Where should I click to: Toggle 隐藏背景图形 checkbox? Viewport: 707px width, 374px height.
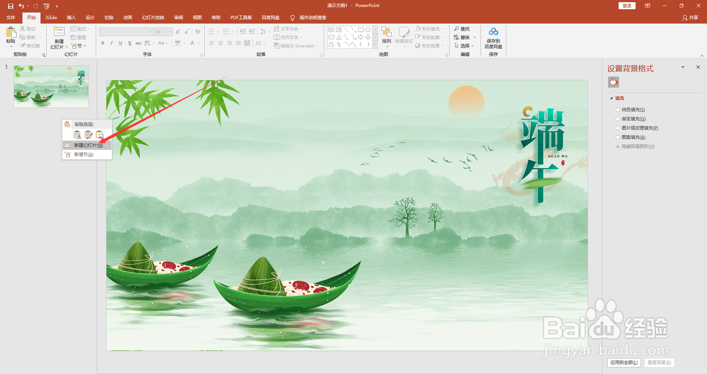click(618, 147)
